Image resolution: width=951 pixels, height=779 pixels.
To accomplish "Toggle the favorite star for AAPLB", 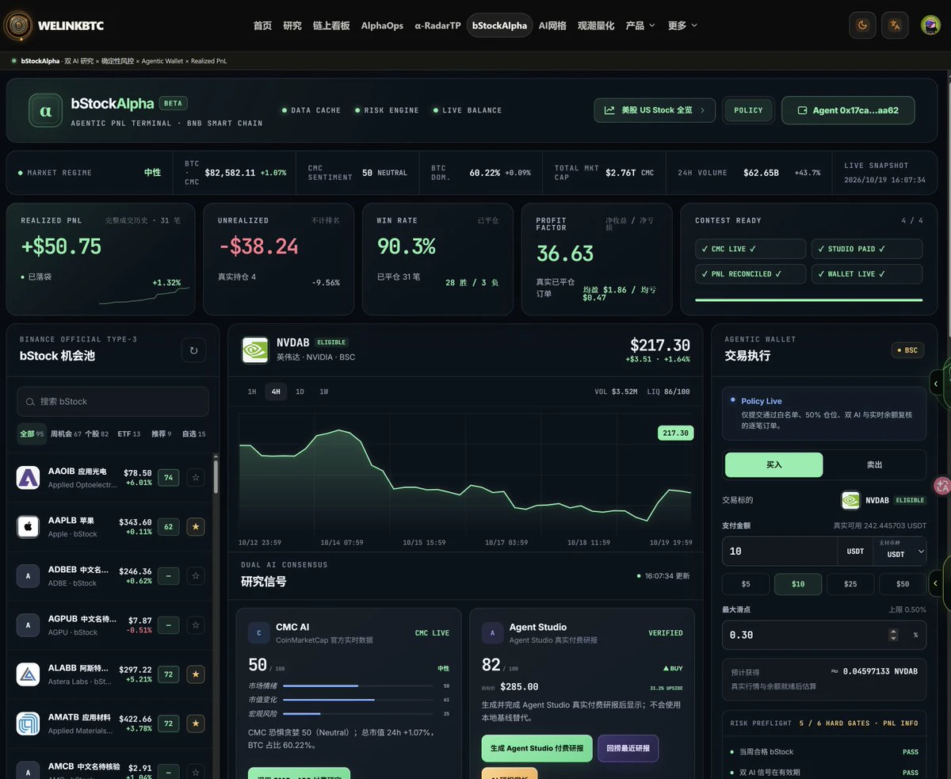I will pos(196,526).
